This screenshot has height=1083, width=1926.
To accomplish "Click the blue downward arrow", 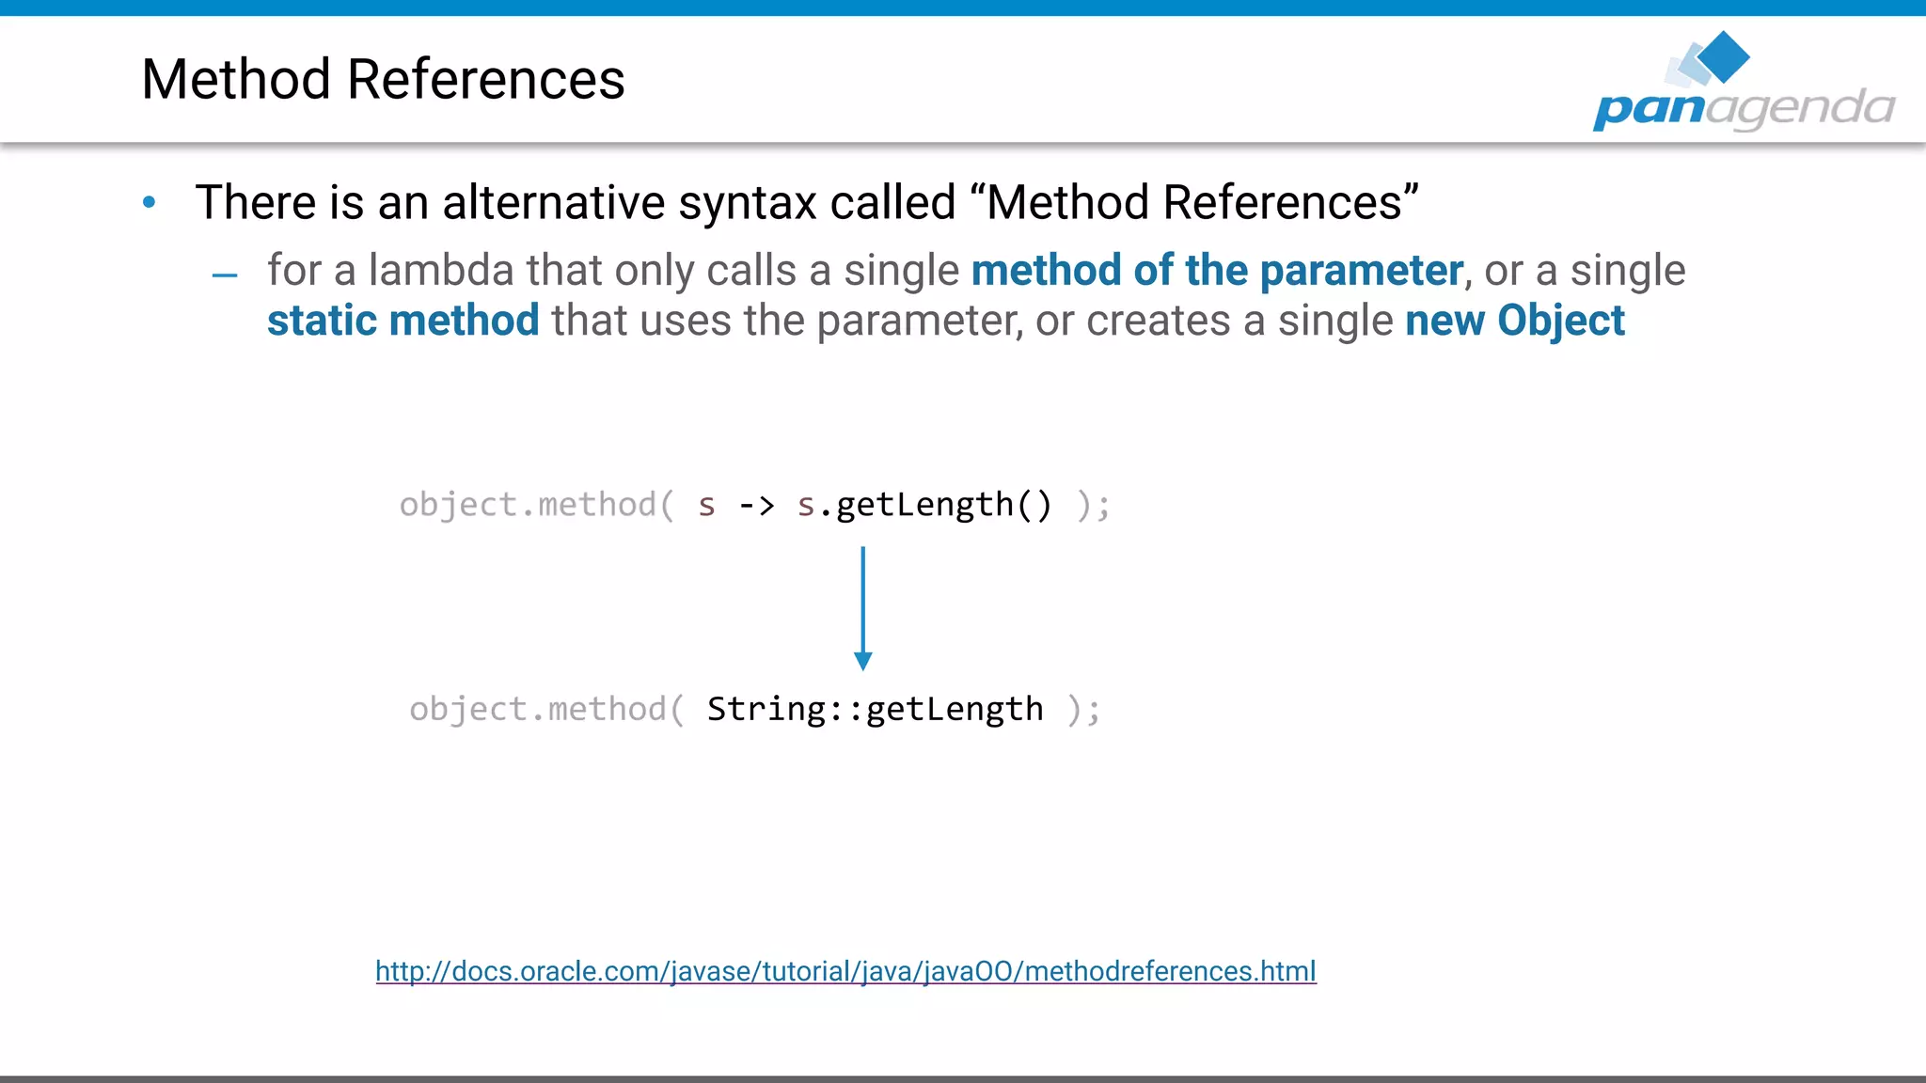I will (862, 607).
